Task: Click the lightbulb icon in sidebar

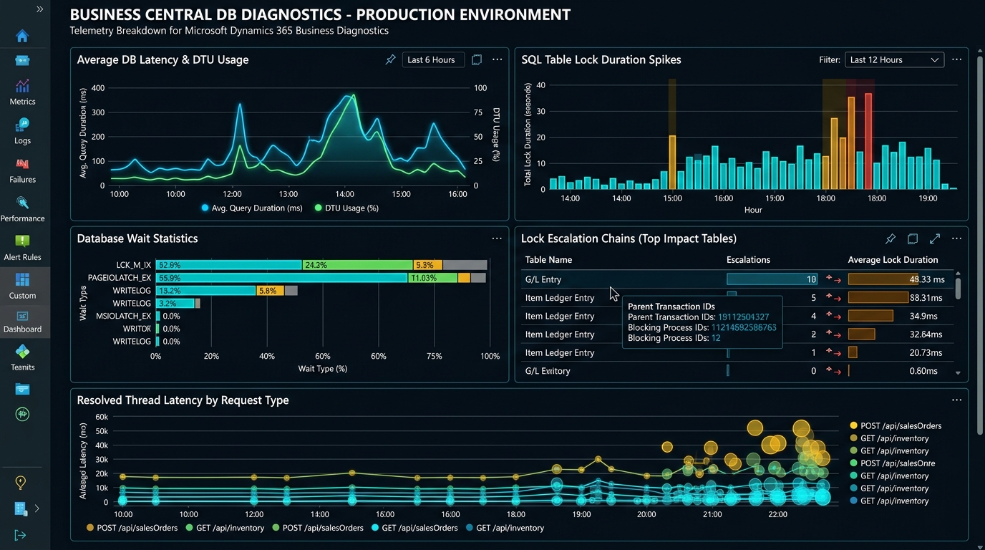Action: tap(21, 483)
